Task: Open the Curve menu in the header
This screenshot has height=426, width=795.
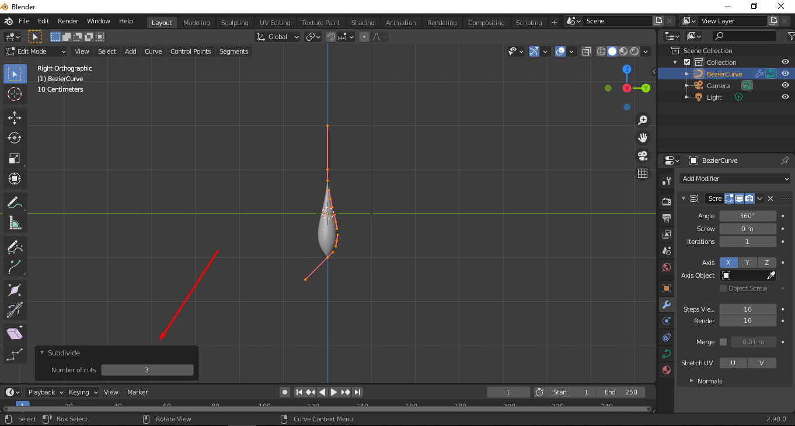Action: click(153, 51)
